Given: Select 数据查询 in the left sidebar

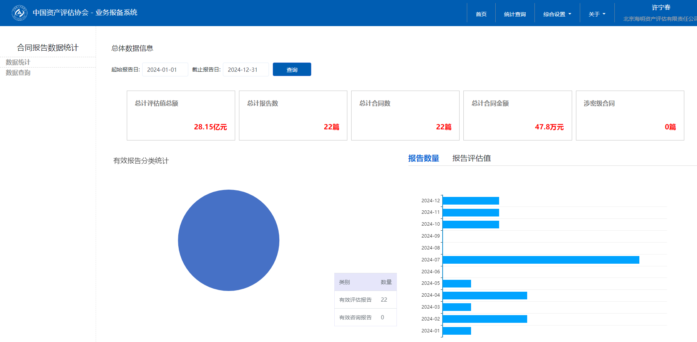Looking at the screenshot, I should [x=18, y=73].
